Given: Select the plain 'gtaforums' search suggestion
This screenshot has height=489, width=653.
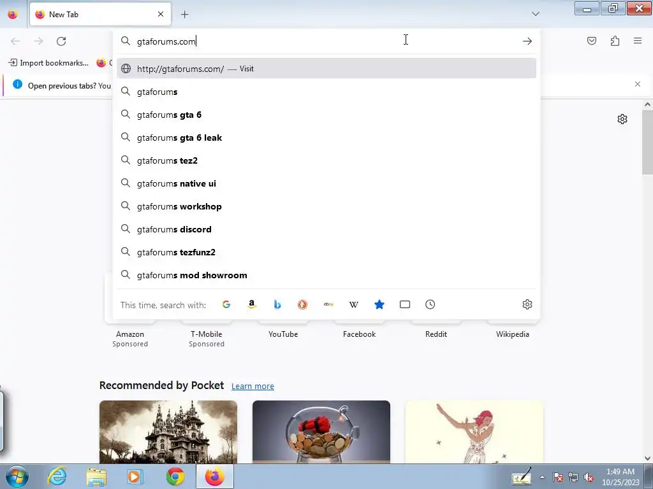Looking at the screenshot, I should pyautogui.click(x=326, y=92).
